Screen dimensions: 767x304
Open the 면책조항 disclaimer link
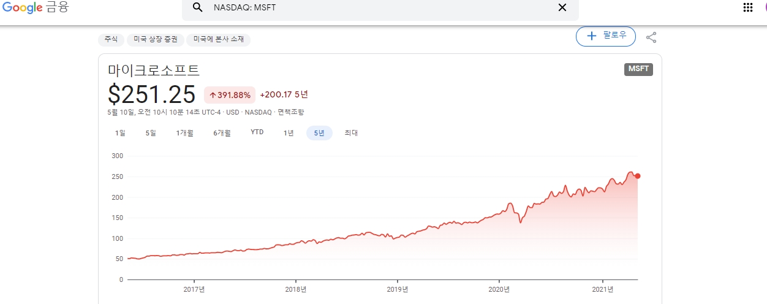tap(290, 112)
